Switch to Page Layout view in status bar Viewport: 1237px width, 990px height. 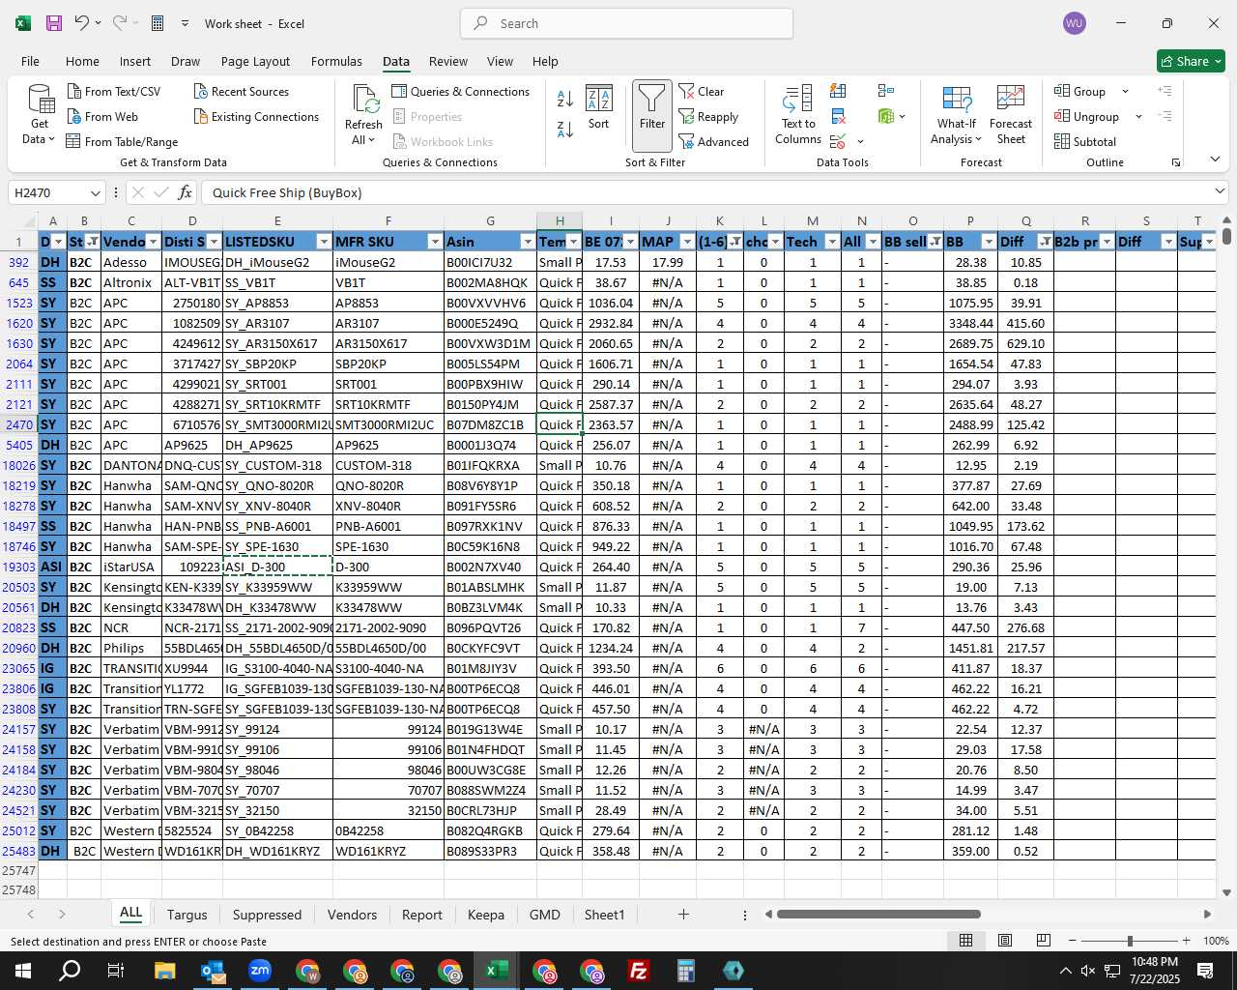[1005, 940]
